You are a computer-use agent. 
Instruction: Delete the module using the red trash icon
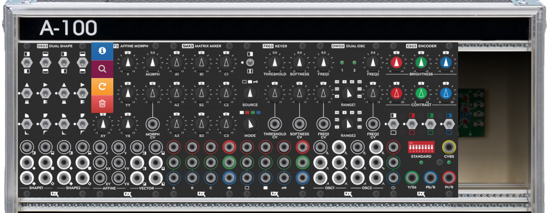click(x=102, y=104)
